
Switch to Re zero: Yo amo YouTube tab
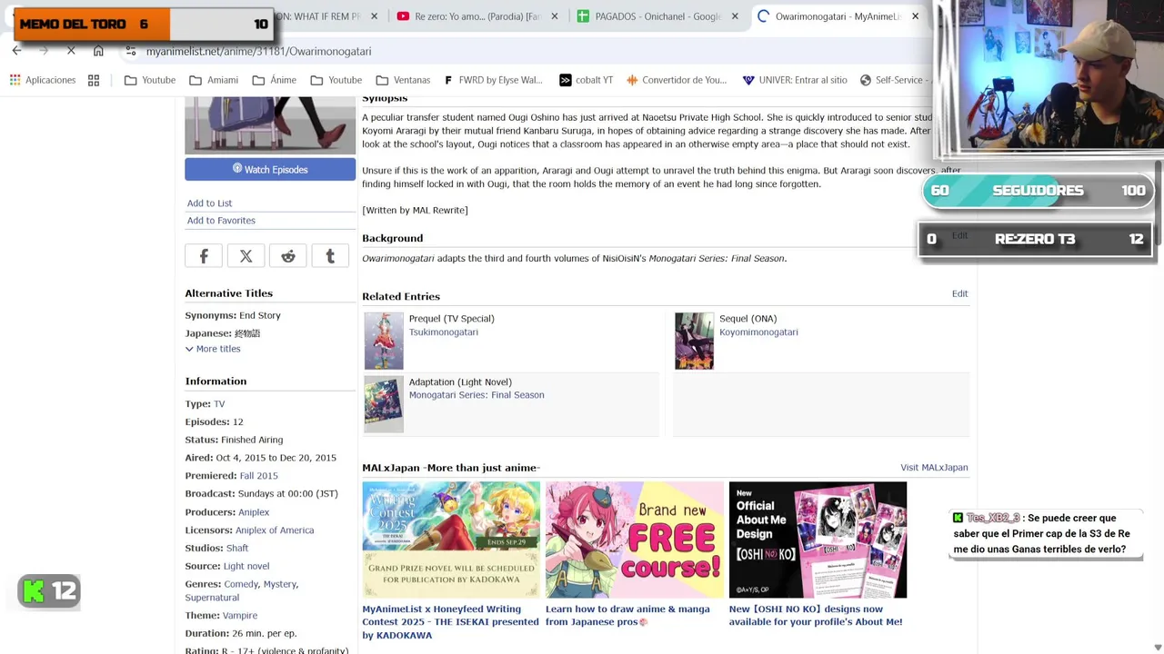(x=477, y=16)
